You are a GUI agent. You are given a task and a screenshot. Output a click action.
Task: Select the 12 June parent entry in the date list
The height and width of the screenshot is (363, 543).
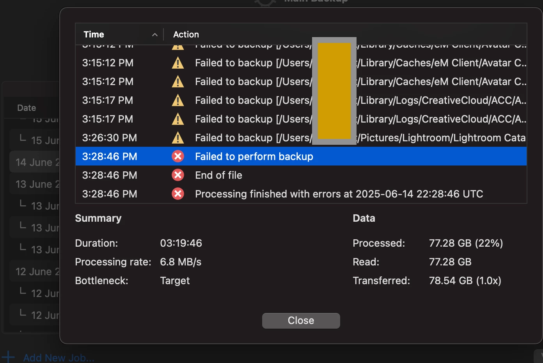pyautogui.click(x=34, y=271)
